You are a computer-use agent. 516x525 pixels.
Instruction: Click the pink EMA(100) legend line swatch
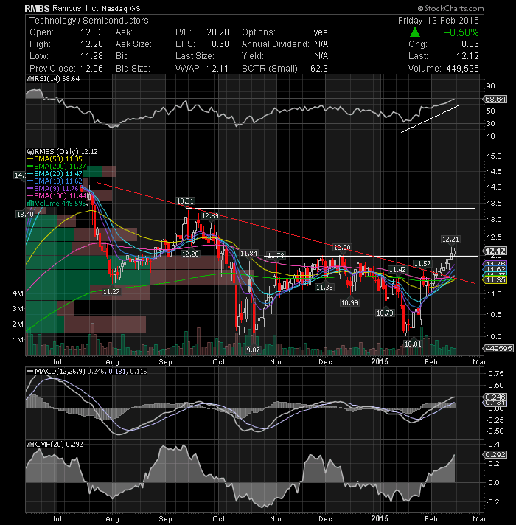click(30, 196)
